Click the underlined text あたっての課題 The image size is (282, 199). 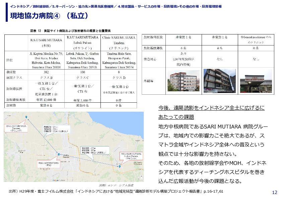click(176, 117)
